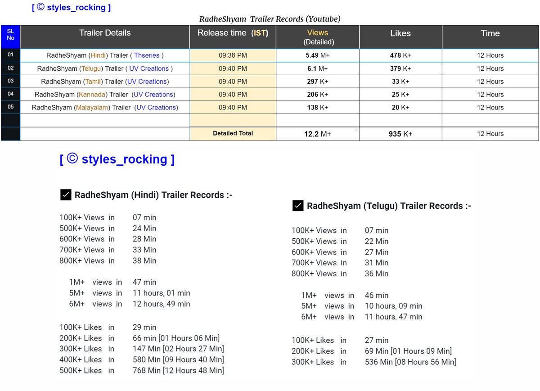Open the UV Creations link in the Kannada row

[153, 95]
